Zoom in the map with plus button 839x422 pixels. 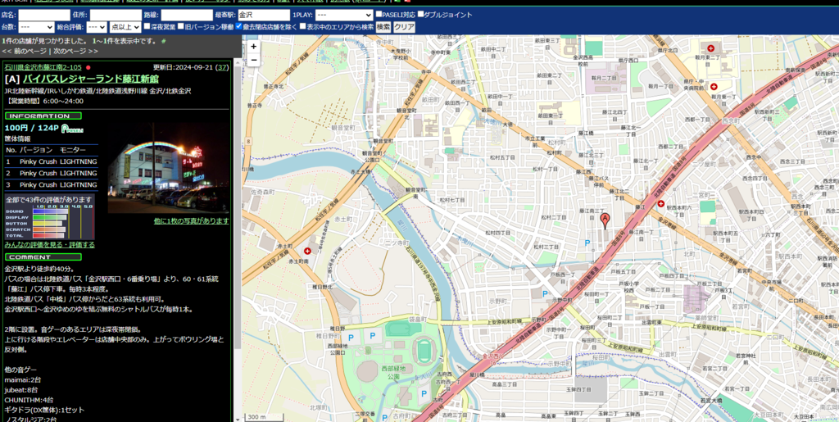(x=253, y=47)
